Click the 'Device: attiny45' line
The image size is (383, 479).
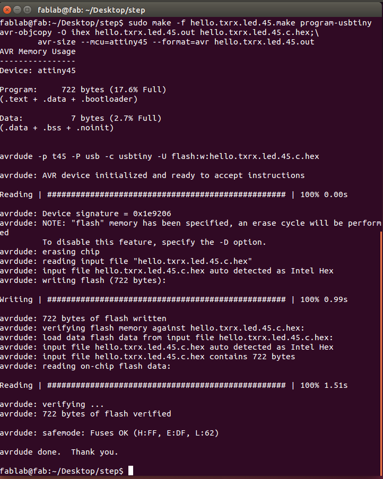pyautogui.click(x=38, y=70)
